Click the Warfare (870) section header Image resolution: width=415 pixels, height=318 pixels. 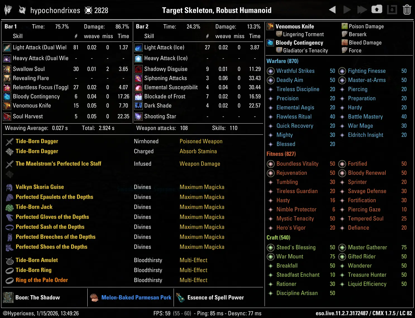tap(282, 61)
